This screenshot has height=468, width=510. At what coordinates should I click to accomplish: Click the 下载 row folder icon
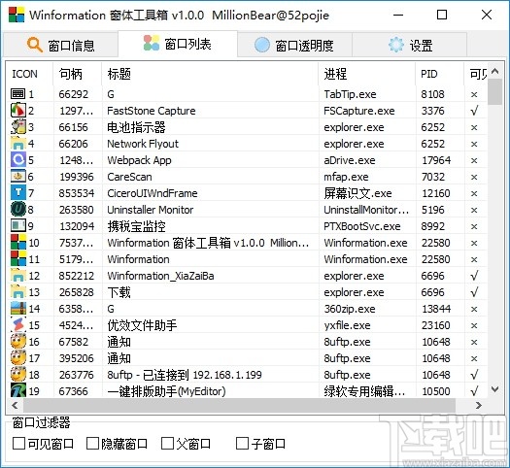point(17,292)
